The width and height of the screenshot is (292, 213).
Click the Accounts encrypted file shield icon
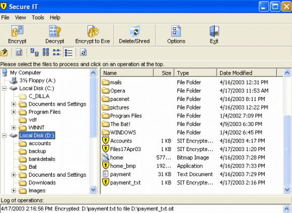click(106, 140)
